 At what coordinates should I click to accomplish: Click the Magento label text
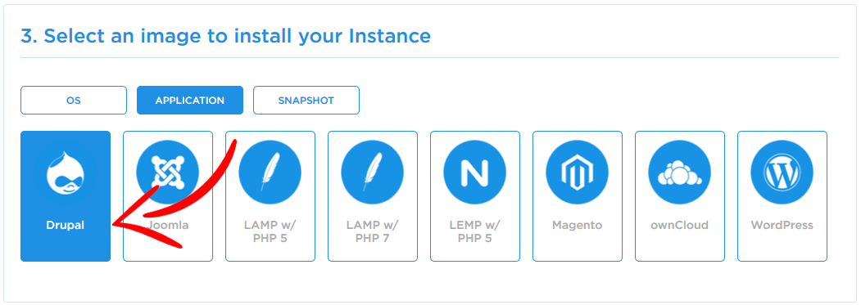(x=577, y=226)
